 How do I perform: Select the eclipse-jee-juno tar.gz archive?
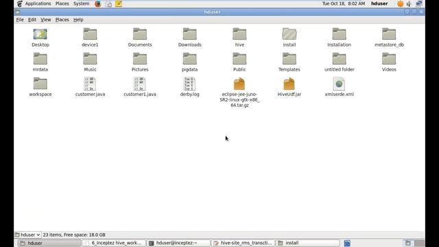(x=239, y=84)
